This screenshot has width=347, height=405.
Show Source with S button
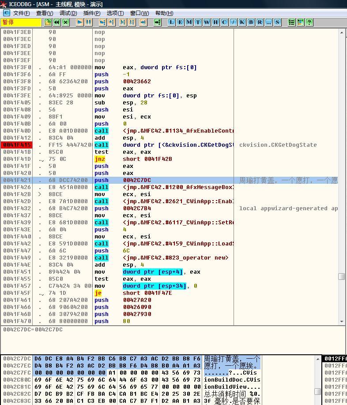tap(277, 22)
